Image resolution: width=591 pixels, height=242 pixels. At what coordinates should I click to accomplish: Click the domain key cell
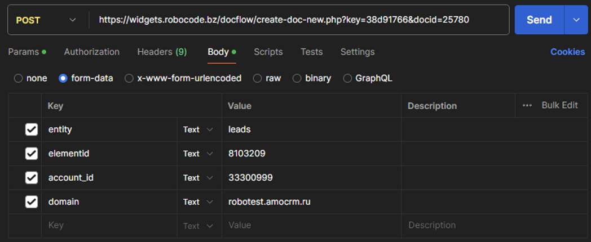click(109, 201)
